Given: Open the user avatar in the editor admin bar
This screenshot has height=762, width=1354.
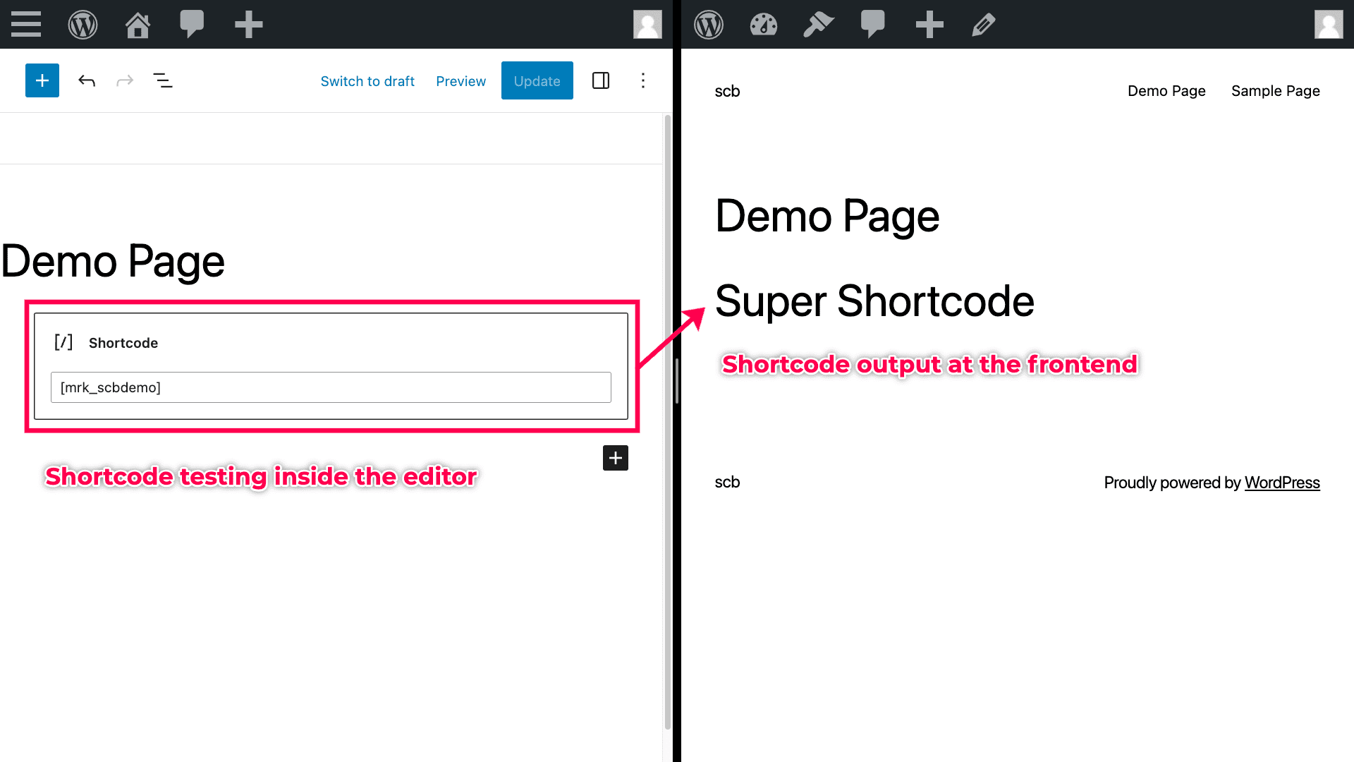Looking at the screenshot, I should pos(647,25).
